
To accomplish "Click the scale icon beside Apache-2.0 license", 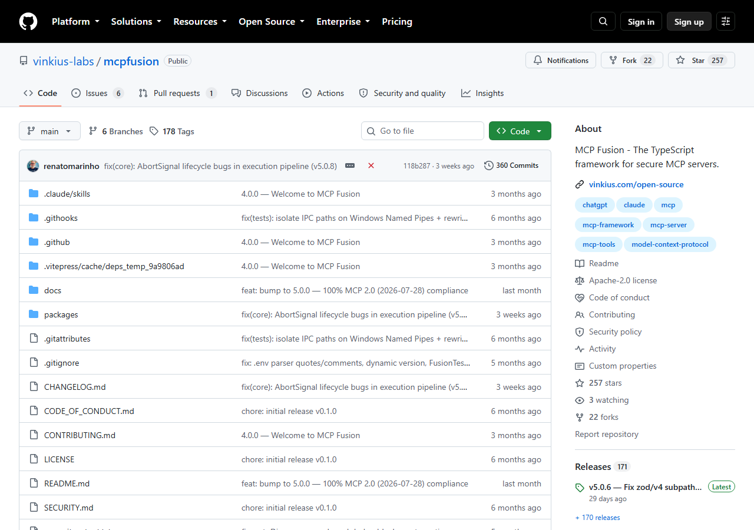I will pos(580,280).
